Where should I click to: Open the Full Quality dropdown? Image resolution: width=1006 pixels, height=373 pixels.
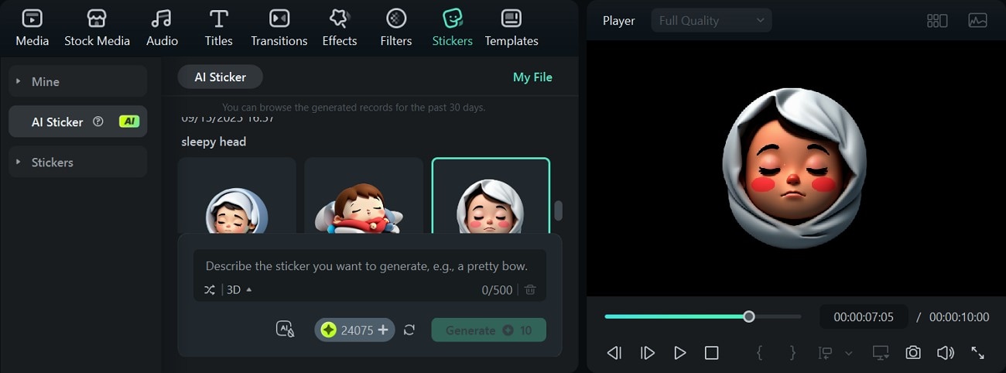711,21
